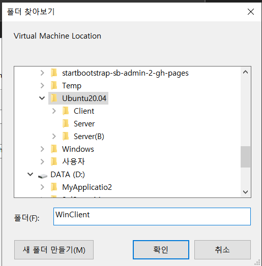Click the DATA (D:) drive icon
This screenshot has width=262, height=266.
click(43, 176)
